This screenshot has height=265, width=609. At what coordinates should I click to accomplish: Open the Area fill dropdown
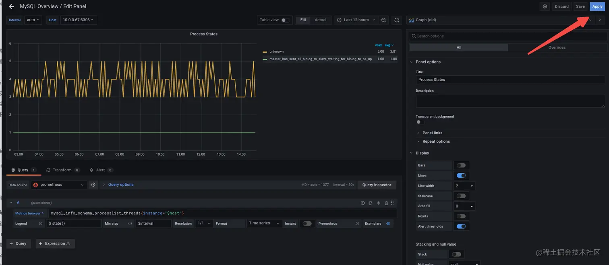pyautogui.click(x=464, y=206)
